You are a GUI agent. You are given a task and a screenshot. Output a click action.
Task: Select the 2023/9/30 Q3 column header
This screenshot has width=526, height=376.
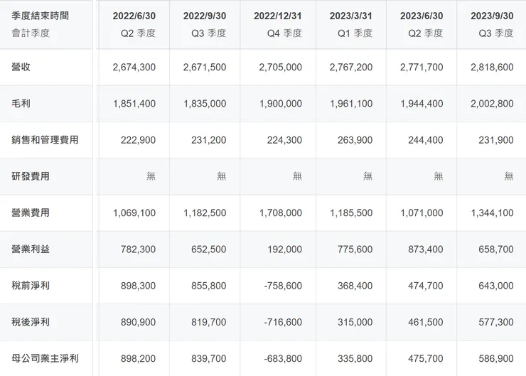[x=492, y=24]
